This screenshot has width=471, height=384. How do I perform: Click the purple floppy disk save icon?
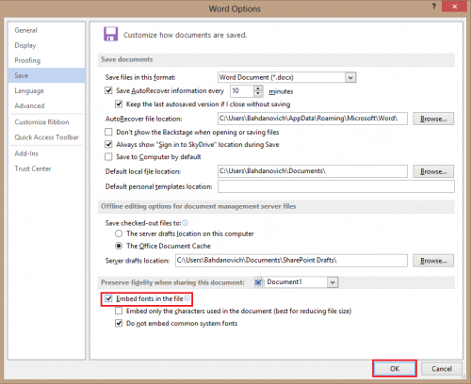(110, 34)
